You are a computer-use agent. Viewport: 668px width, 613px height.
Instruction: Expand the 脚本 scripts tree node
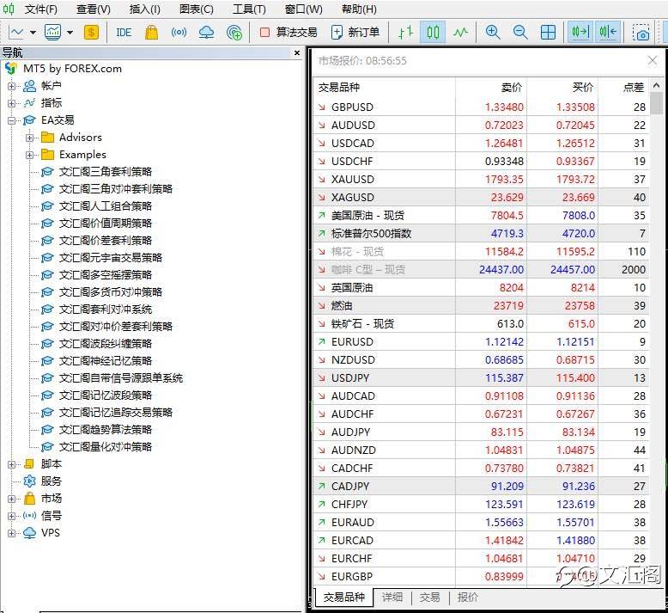(11, 464)
